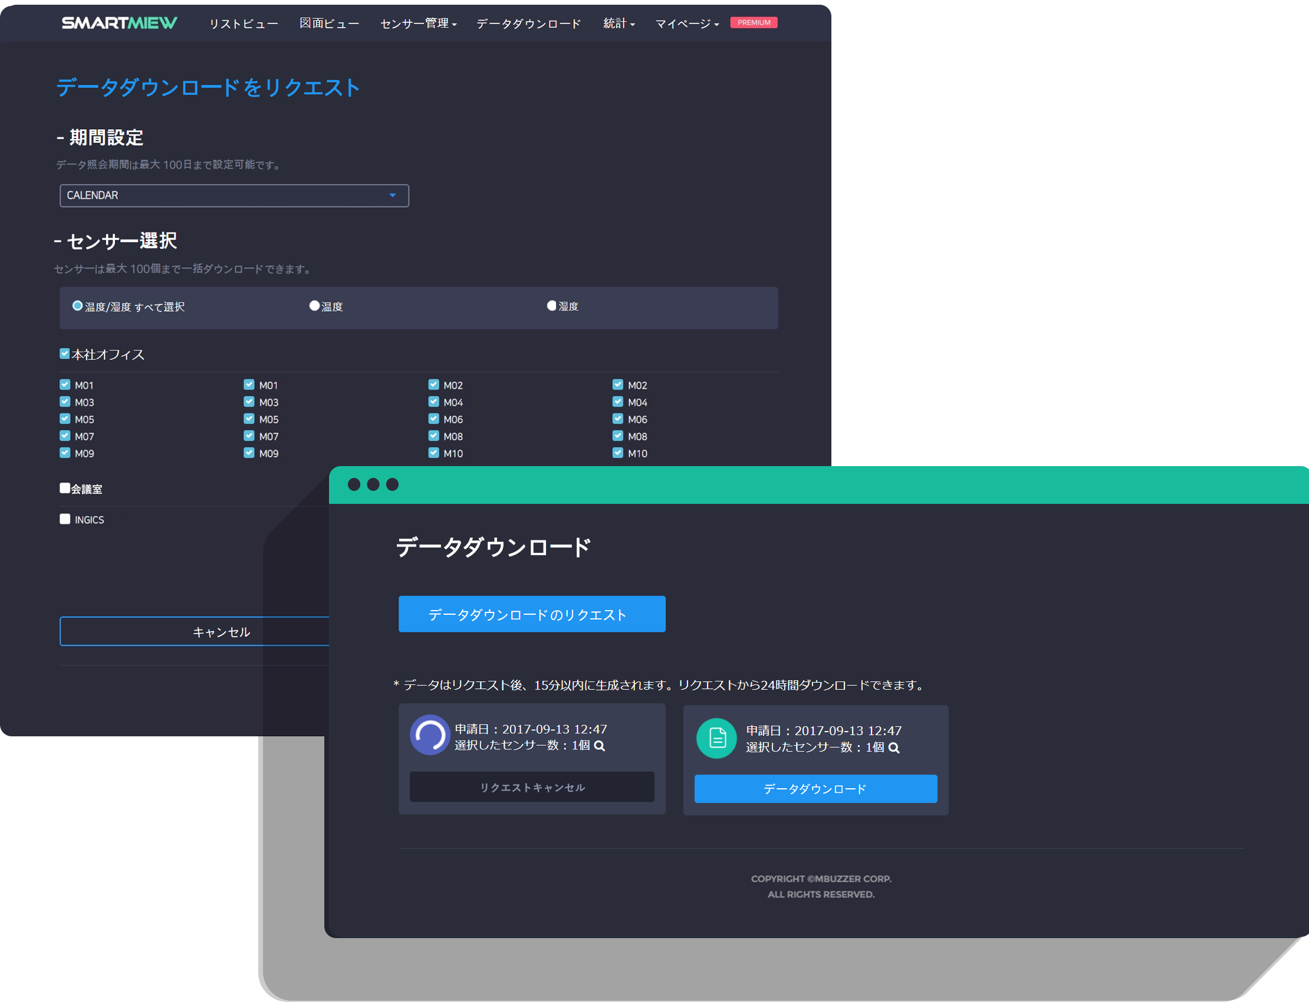Click the magnifier icon in the pending request card
1309x1003 pixels.
600,746
